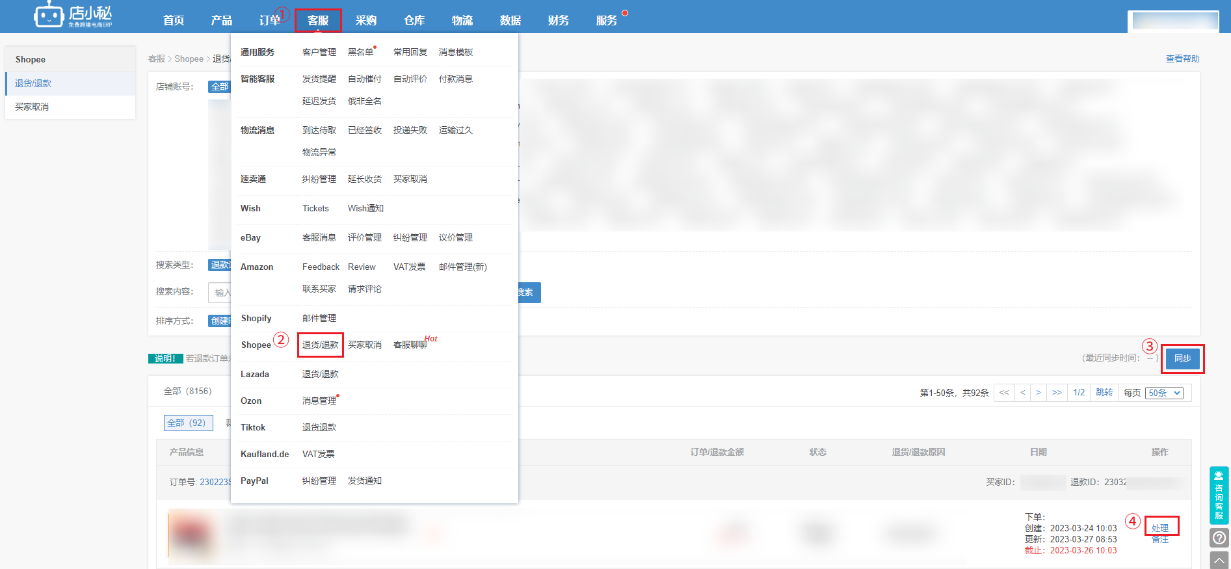Select the 全部 (92) filter tab

pos(188,423)
